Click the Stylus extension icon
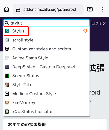 pyautogui.click(x=7, y=31)
